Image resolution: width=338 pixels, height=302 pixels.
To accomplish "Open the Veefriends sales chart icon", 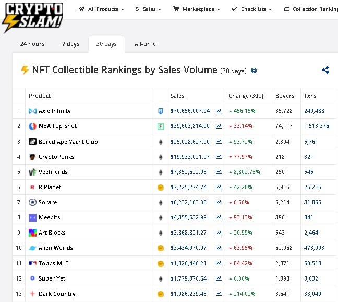I will tap(219, 172).
